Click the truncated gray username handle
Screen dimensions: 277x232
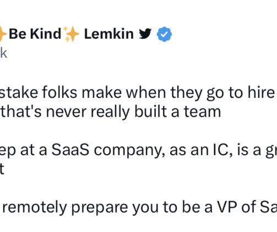(x=3, y=54)
